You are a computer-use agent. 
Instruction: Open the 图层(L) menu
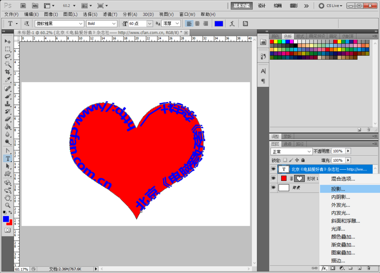pos(70,14)
